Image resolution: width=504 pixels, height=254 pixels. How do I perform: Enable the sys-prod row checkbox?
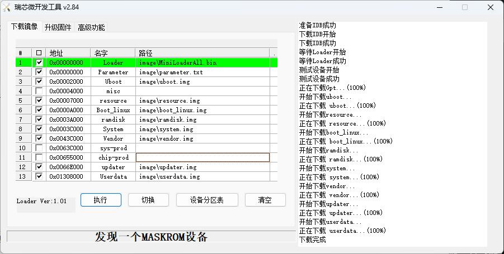[x=39, y=148]
